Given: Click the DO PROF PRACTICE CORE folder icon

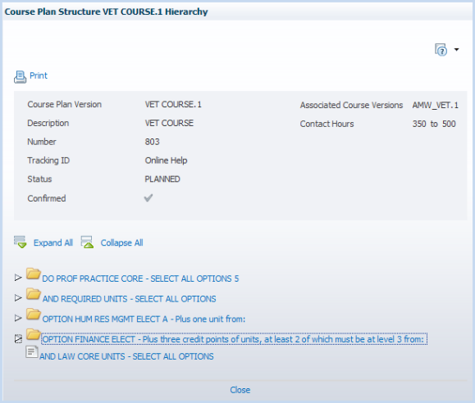Looking at the screenshot, I should 33,274.
